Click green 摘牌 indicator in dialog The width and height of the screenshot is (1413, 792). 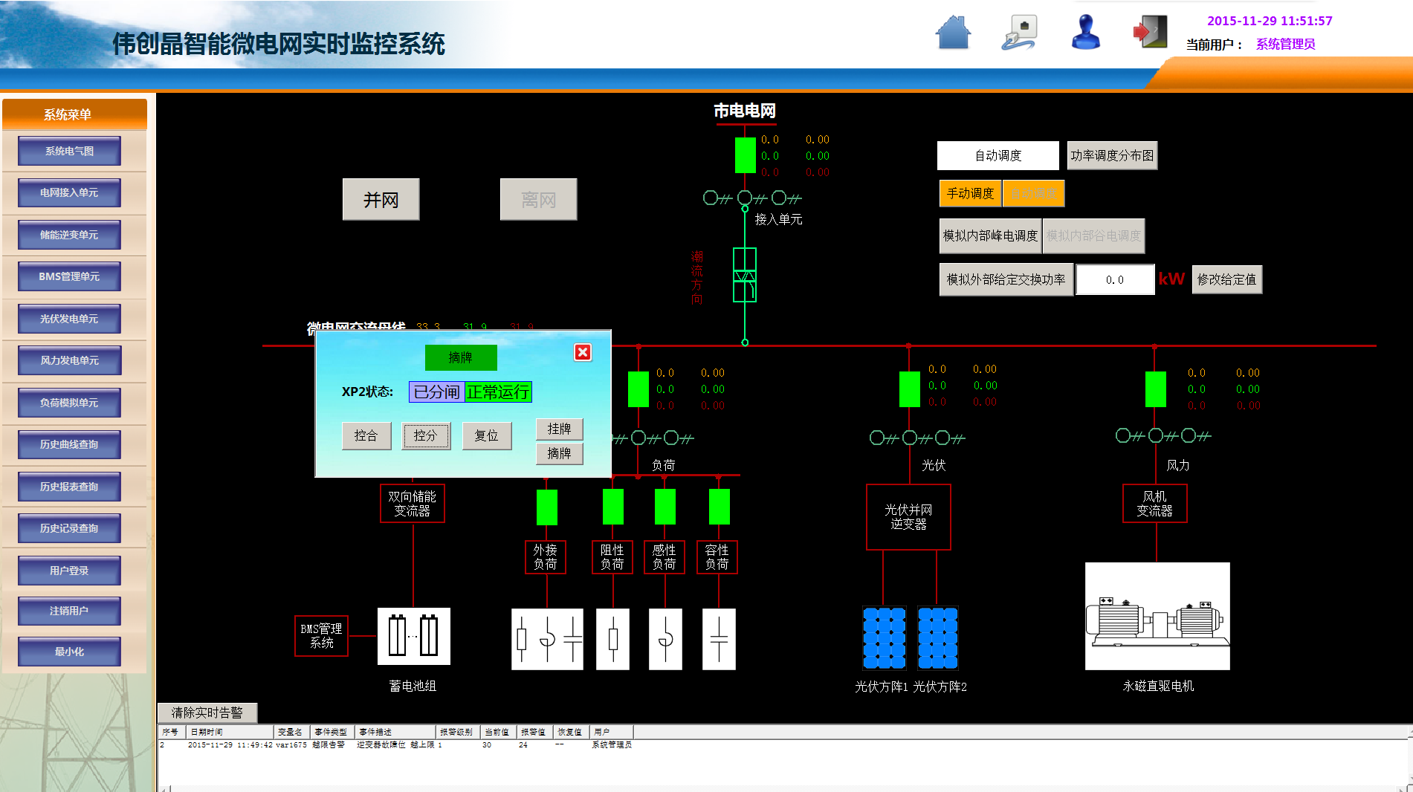click(x=461, y=357)
